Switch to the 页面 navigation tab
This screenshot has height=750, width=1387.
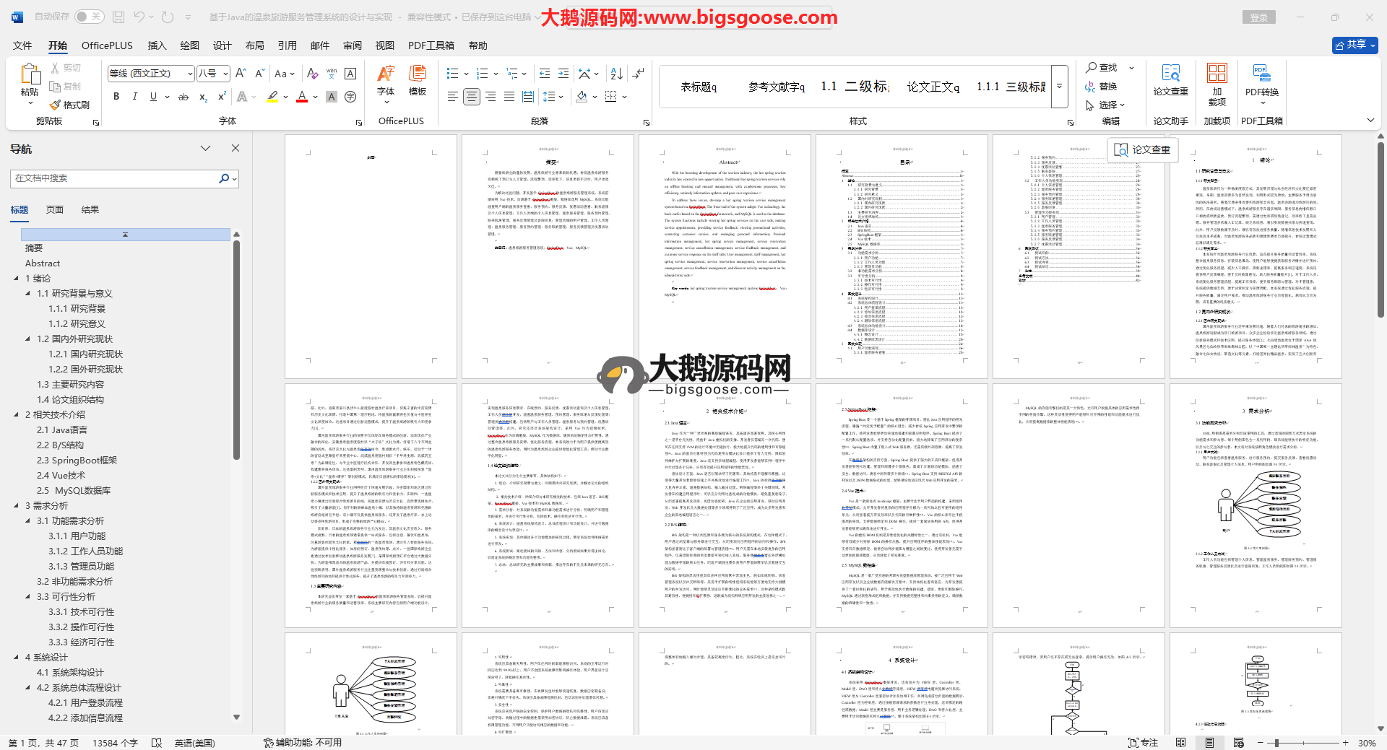55,210
